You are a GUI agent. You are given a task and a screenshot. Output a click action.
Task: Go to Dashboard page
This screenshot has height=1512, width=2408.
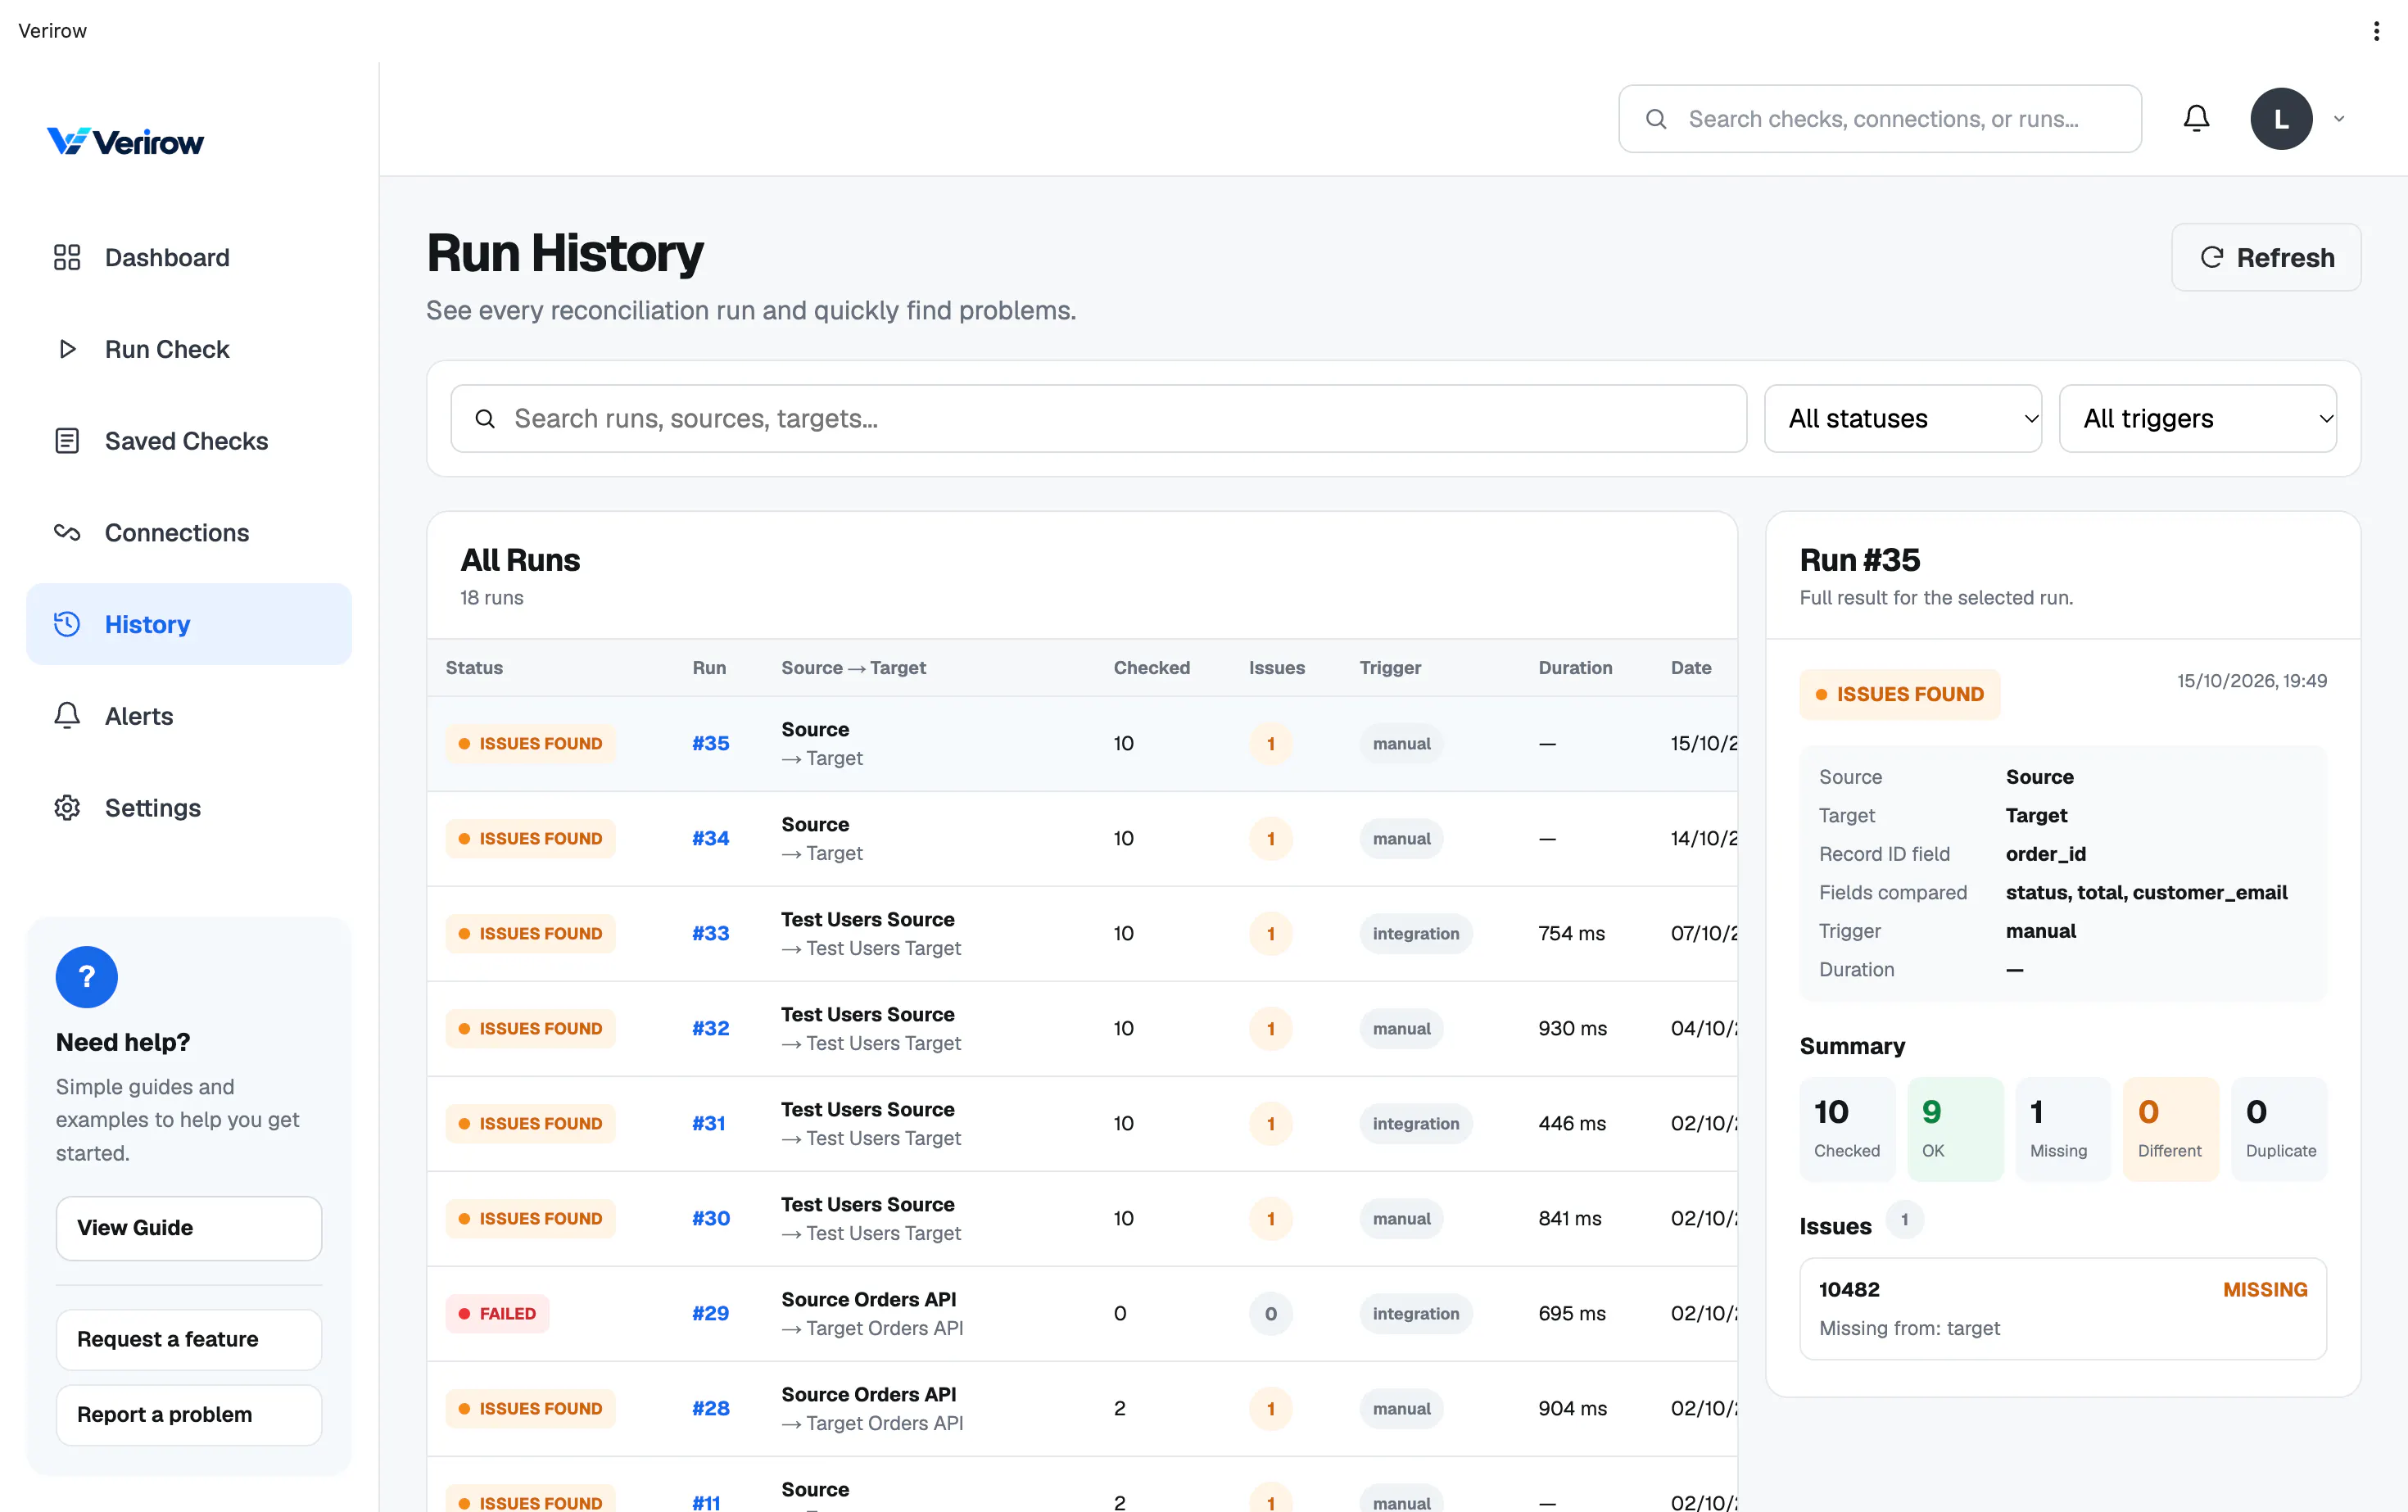[x=189, y=257]
